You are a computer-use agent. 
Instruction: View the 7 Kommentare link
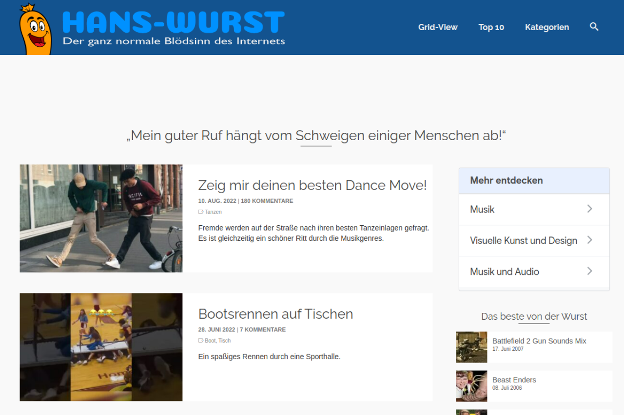263,329
